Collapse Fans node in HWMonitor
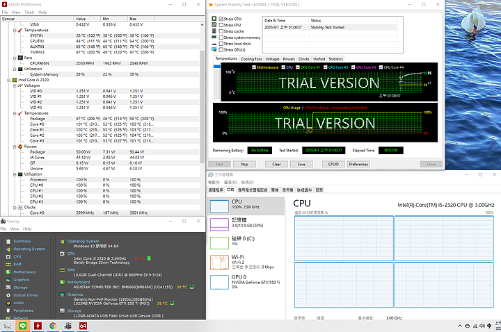The width and height of the screenshot is (501, 332). click(x=15, y=58)
